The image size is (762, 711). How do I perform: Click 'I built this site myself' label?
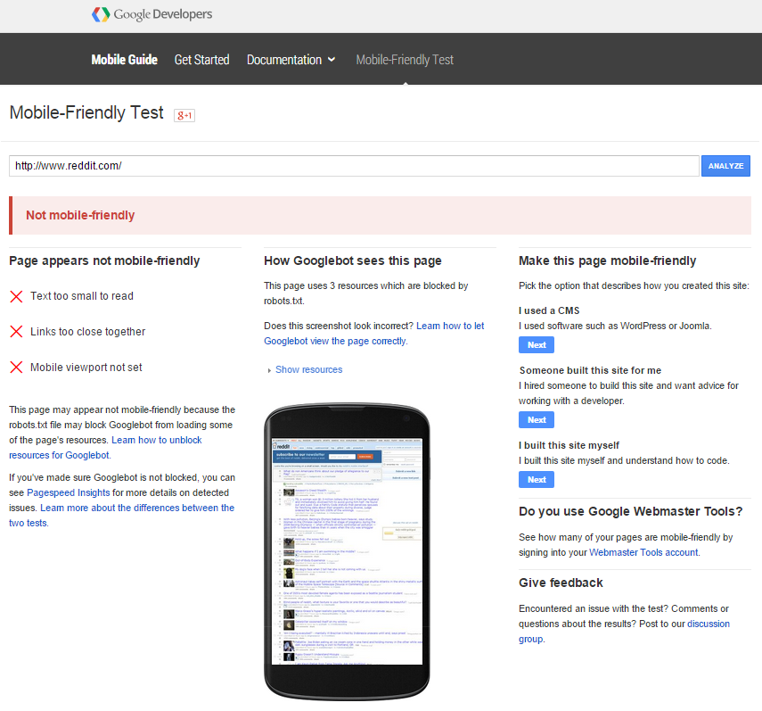pyautogui.click(x=569, y=445)
